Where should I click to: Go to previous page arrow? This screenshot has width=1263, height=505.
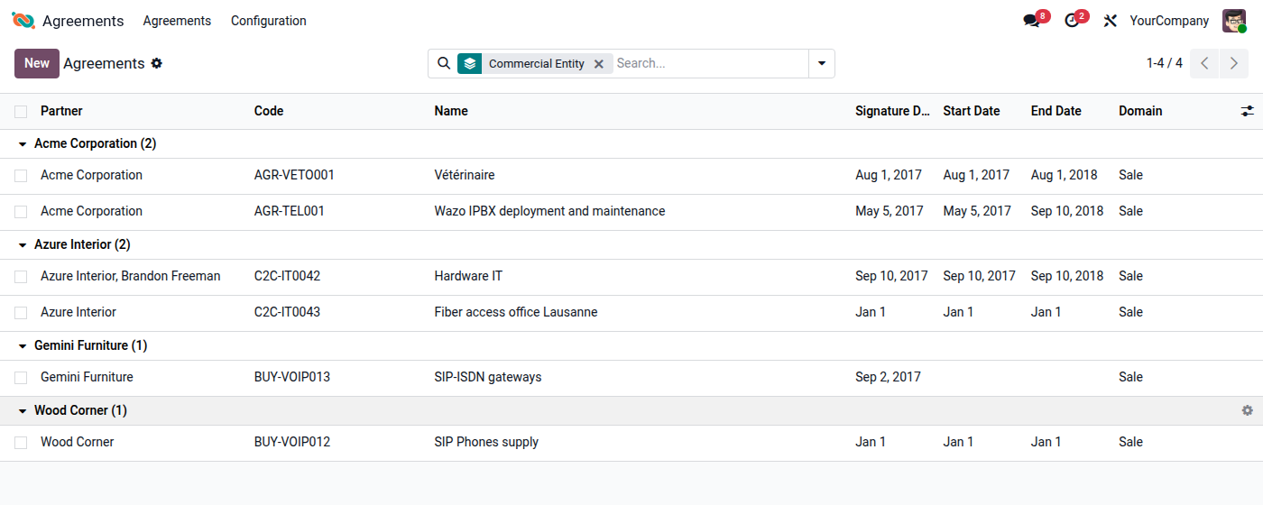[1204, 63]
